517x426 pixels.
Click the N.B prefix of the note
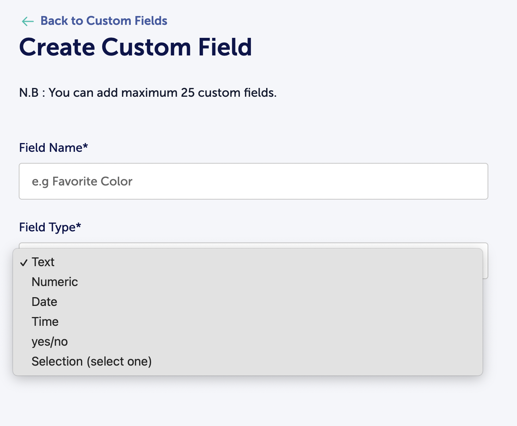pyautogui.click(x=29, y=93)
